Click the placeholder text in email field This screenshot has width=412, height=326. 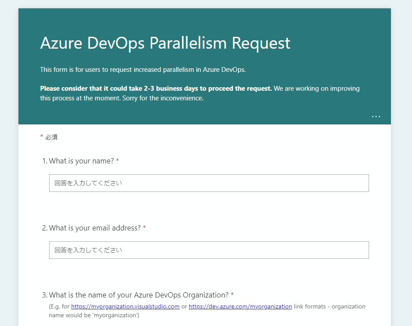coord(88,250)
